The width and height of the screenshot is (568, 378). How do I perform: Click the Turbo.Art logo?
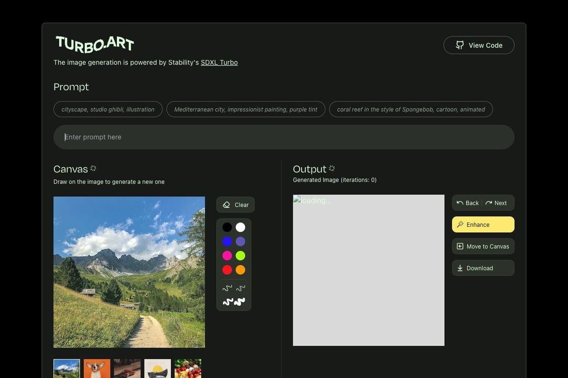coord(95,44)
